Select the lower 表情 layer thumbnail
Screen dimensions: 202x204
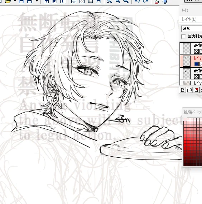click(187, 73)
